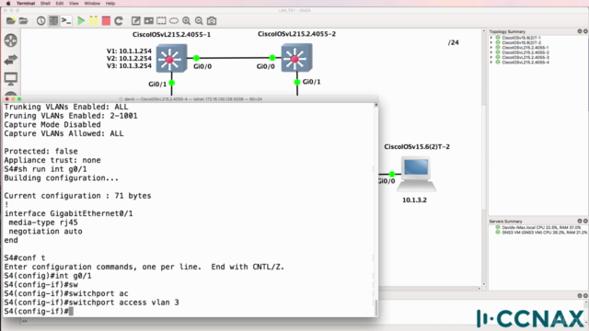Click the New project folder icon

click(x=11, y=20)
